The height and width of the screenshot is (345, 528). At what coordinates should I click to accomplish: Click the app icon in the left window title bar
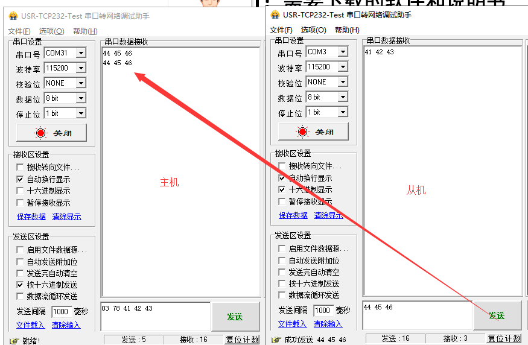(13, 16)
